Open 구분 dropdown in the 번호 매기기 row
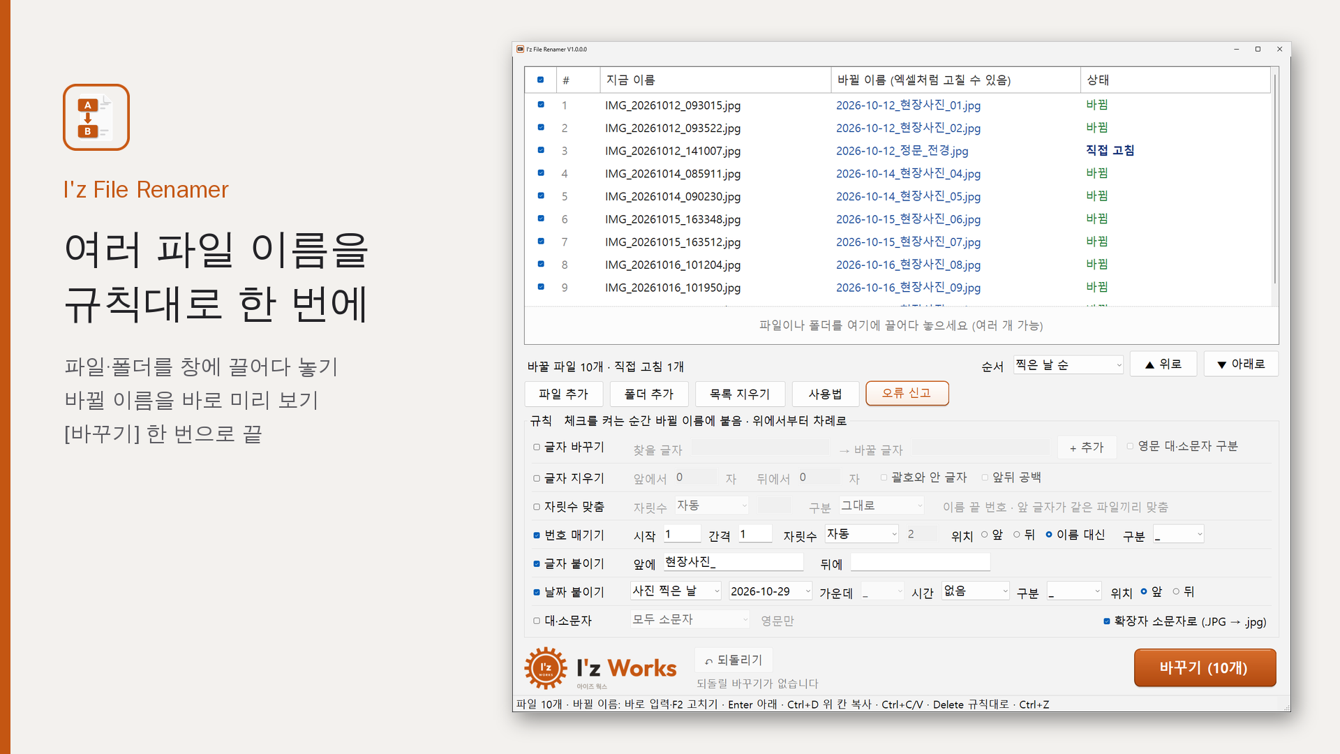The height and width of the screenshot is (754, 1340). [1179, 534]
